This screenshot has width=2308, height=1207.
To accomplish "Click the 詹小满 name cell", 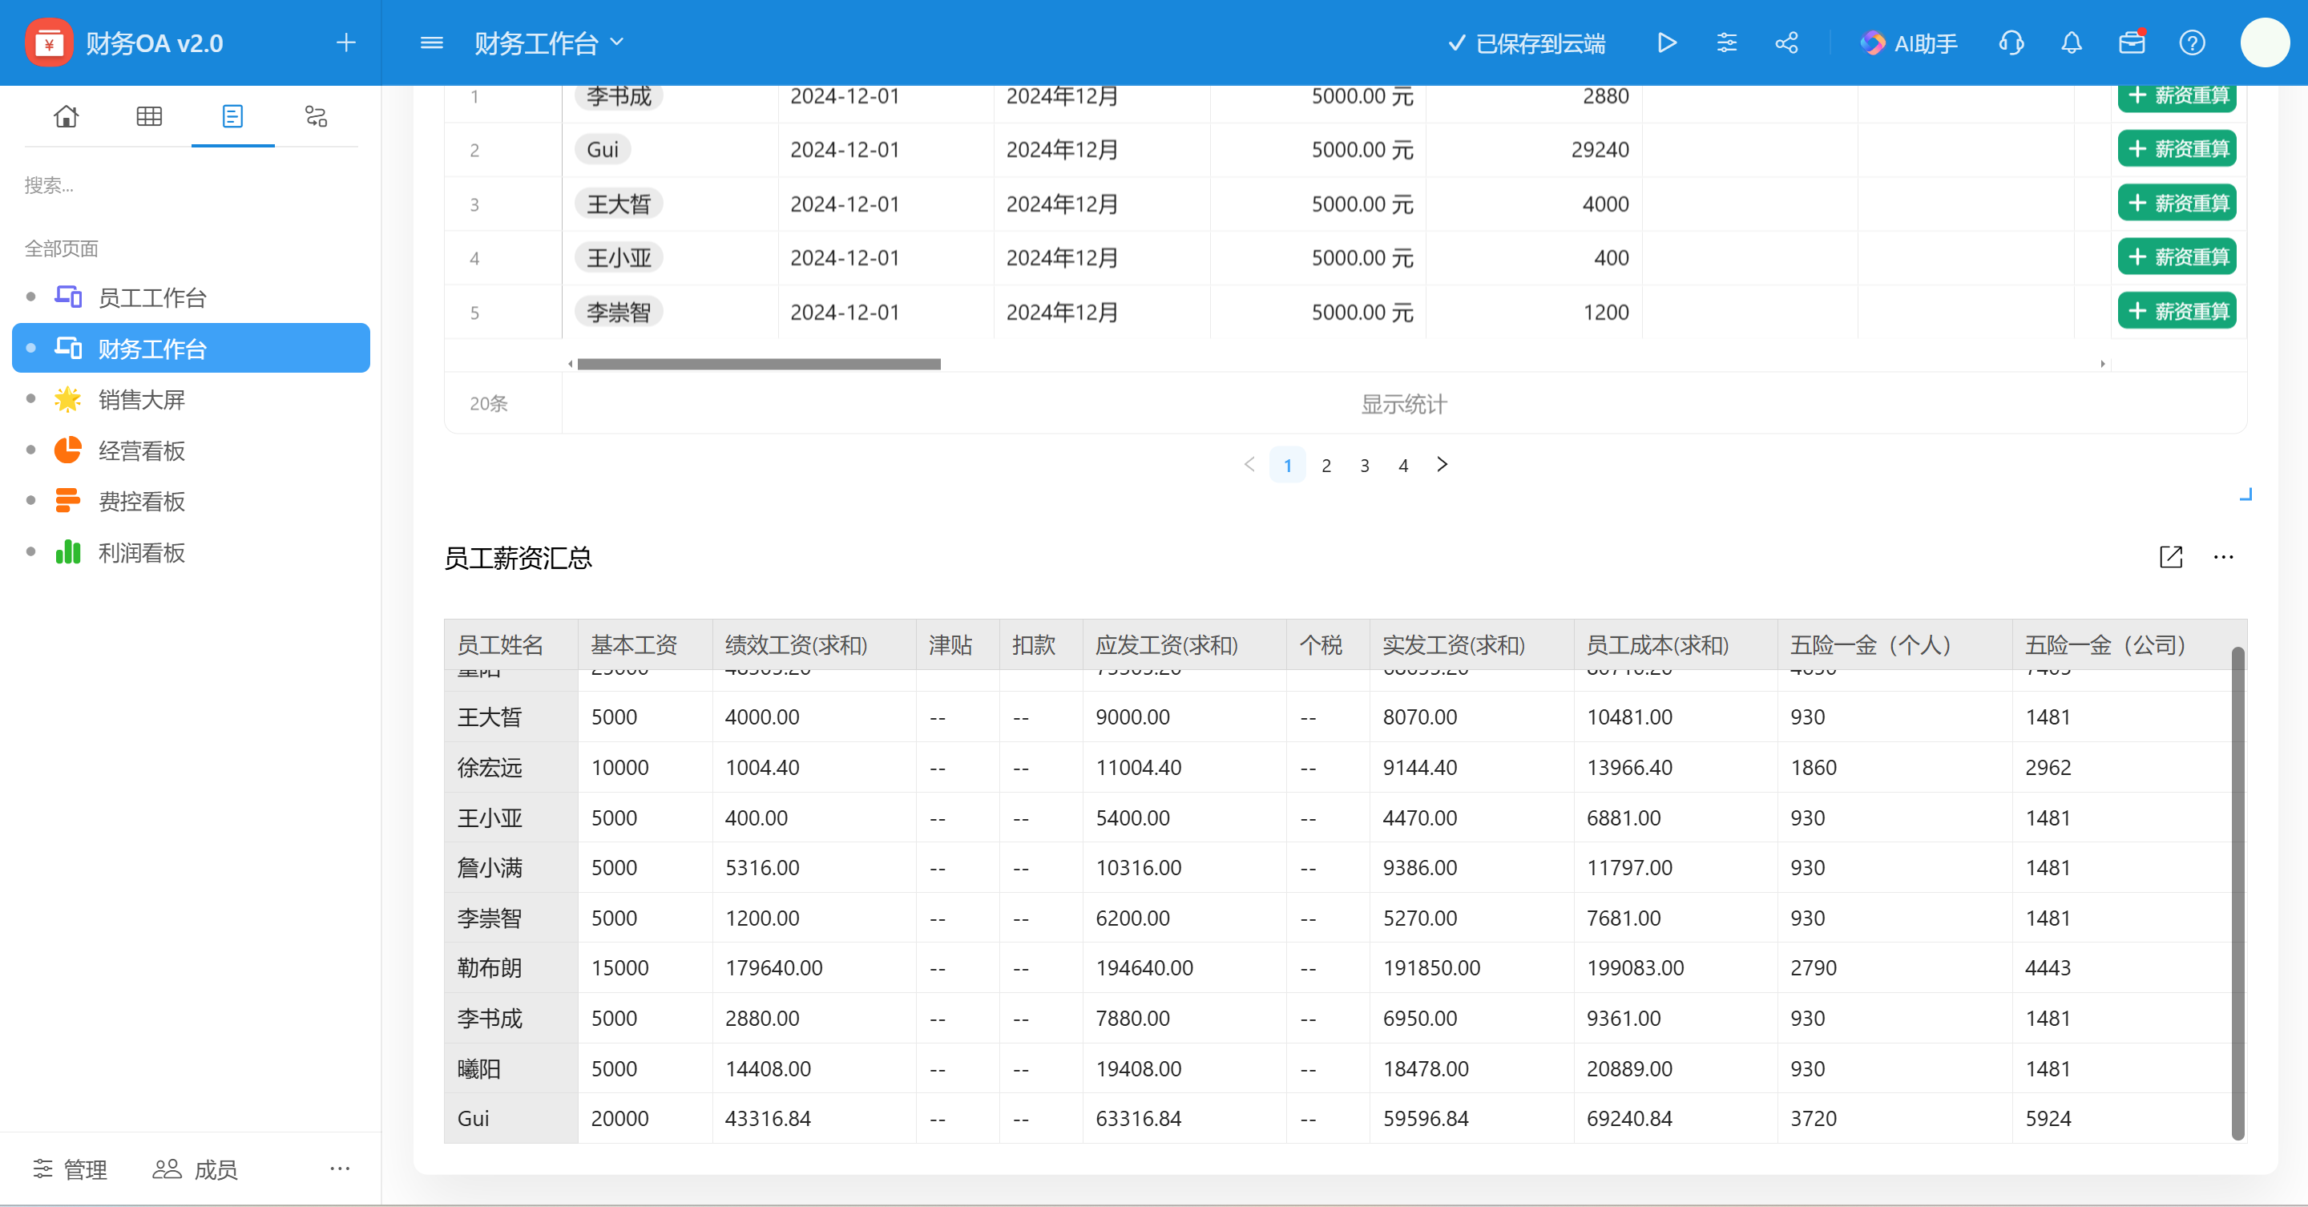I will (x=511, y=867).
